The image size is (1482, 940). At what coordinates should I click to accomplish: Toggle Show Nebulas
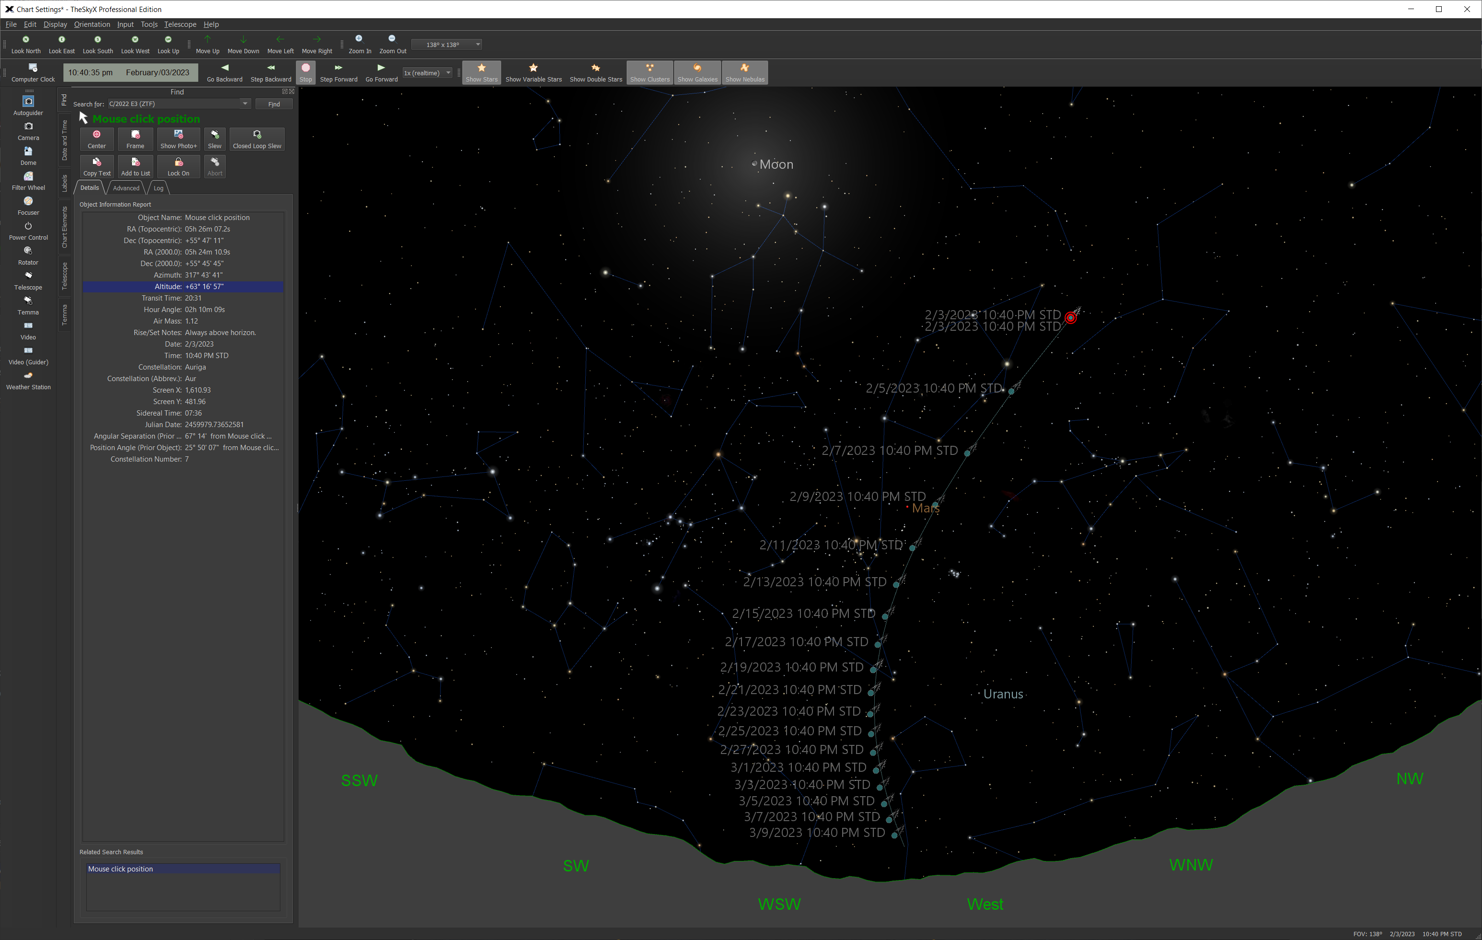745,72
